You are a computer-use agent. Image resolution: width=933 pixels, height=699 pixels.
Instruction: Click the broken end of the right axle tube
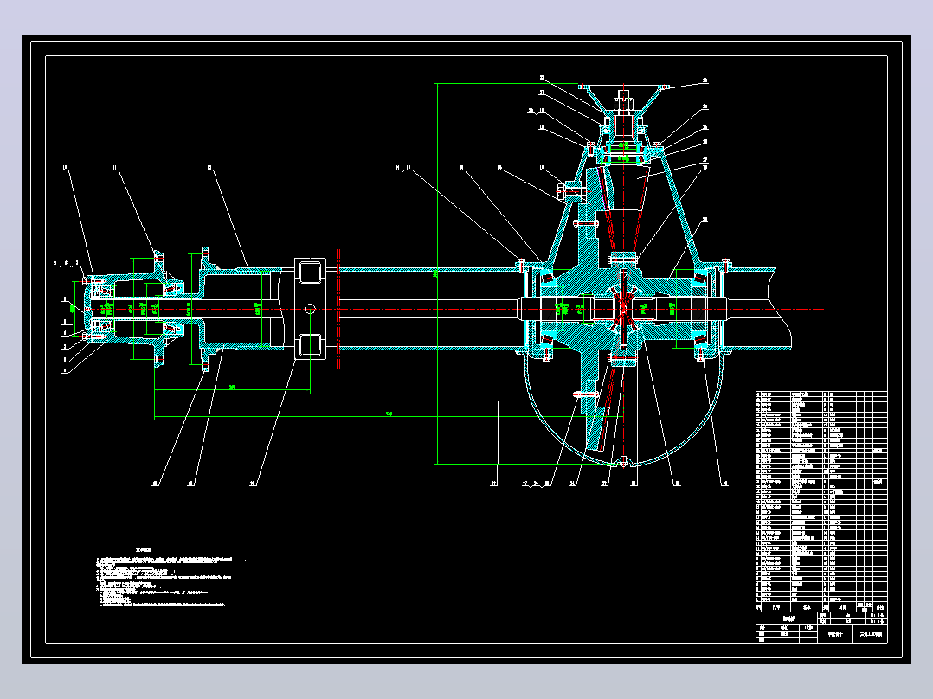click(x=781, y=309)
